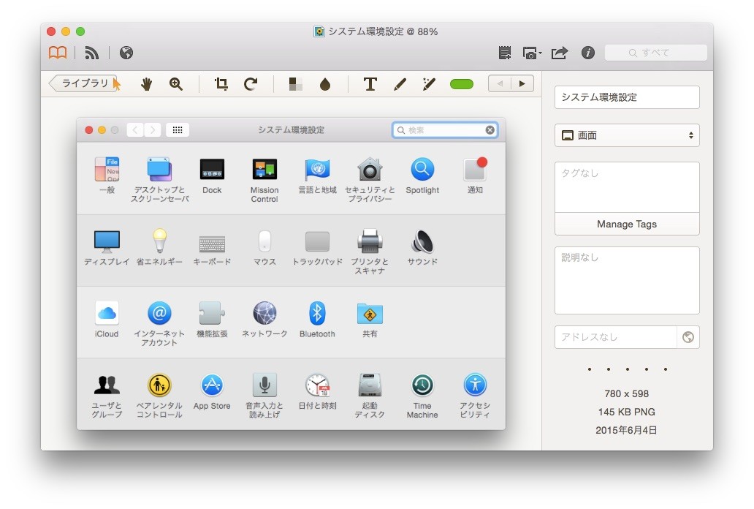
Task: Click the プリンタとスキャナ icon
Action: tap(370, 241)
